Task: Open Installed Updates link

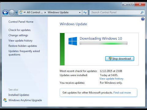Action: pos(19,95)
